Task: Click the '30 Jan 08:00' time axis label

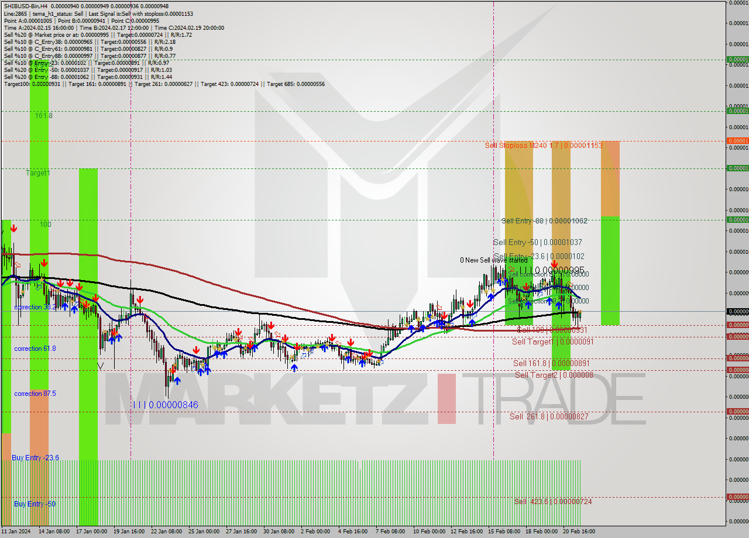Action: coord(279,532)
